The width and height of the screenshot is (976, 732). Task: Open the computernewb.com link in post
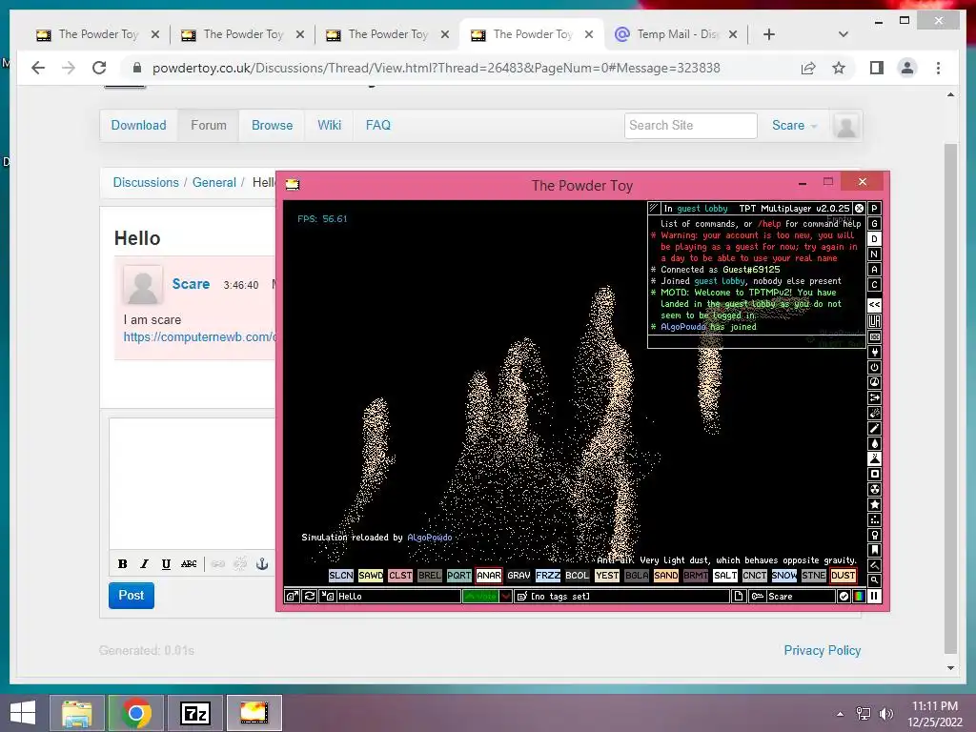tap(199, 336)
